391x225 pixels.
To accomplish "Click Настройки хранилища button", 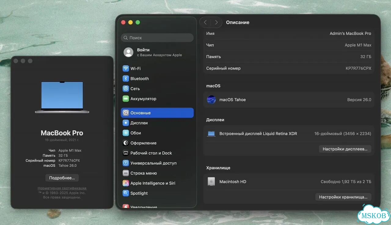I will pyautogui.click(x=343, y=197).
